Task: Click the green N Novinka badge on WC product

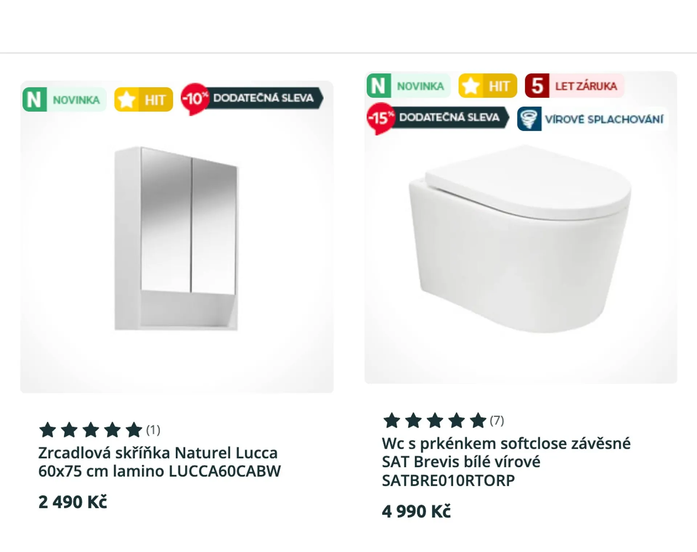Action: (x=408, y=86)
